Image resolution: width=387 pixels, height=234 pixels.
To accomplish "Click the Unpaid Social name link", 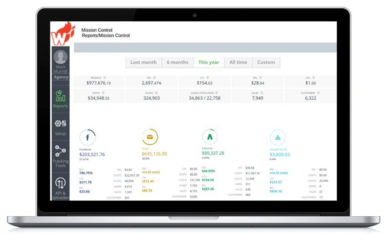I will tap(278, 149).
